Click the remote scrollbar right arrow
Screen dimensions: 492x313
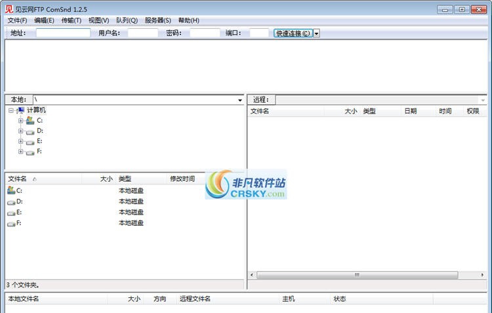click(482, 275)
